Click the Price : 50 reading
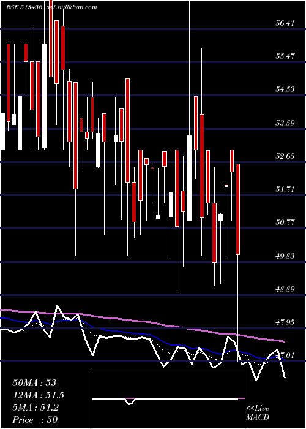This screenshot has height=429, width=306. (x=35, y=420)
